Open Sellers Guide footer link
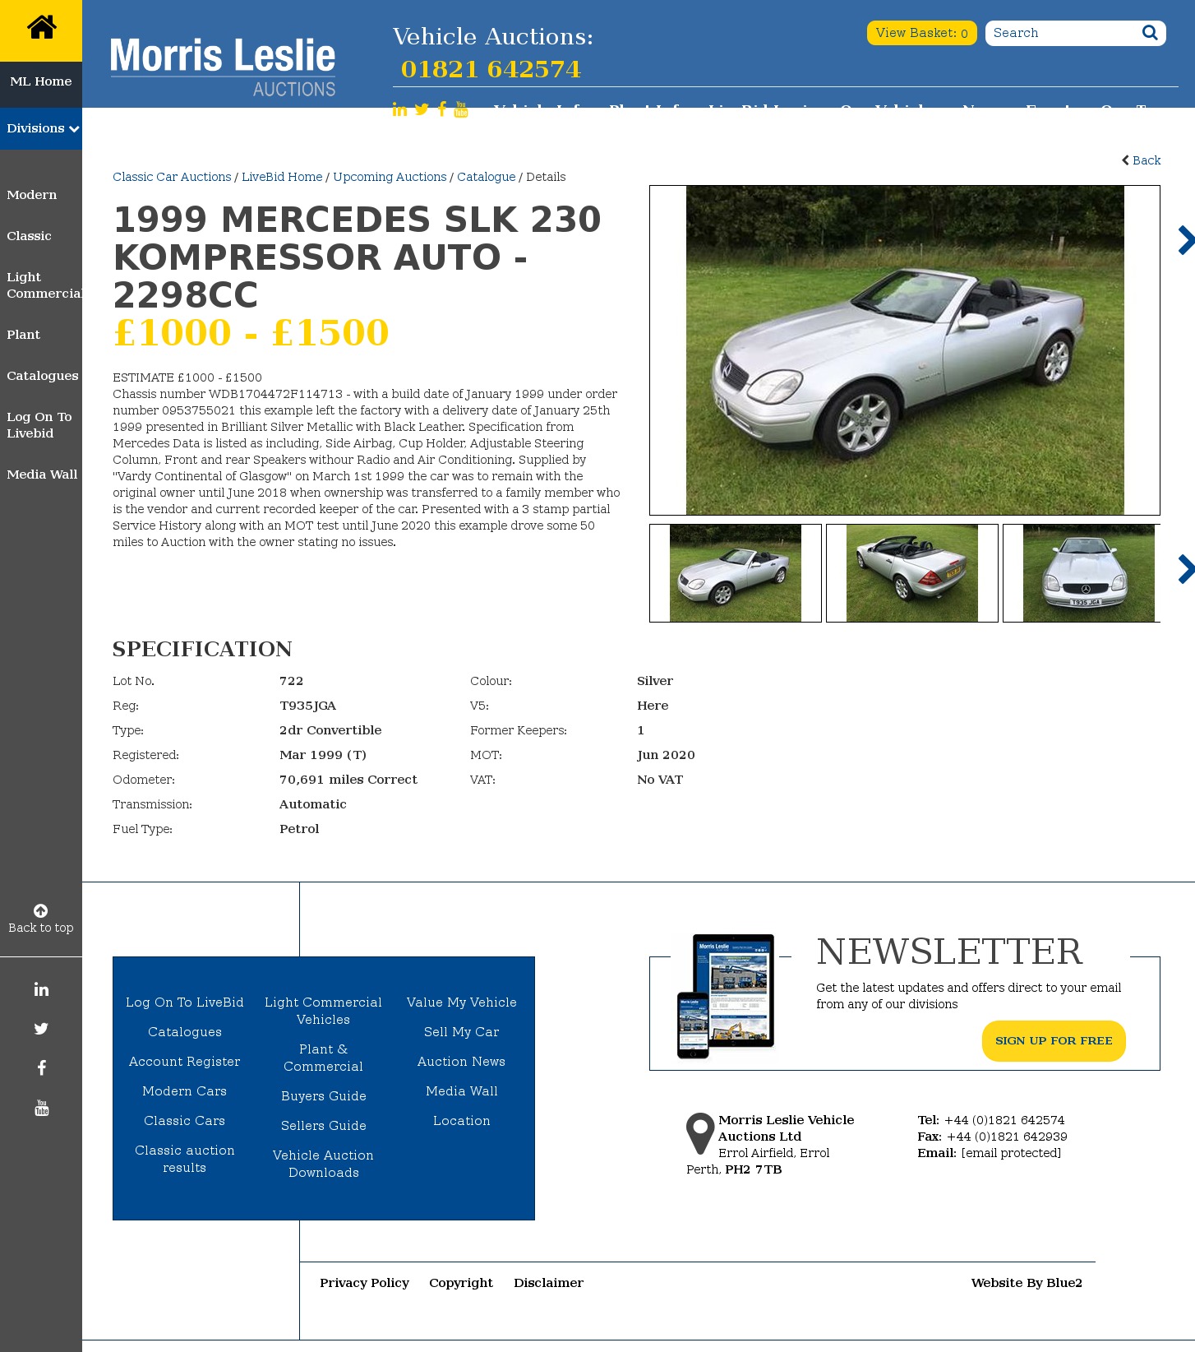Screen dimensions: 1195x1352 point(324,1126)
